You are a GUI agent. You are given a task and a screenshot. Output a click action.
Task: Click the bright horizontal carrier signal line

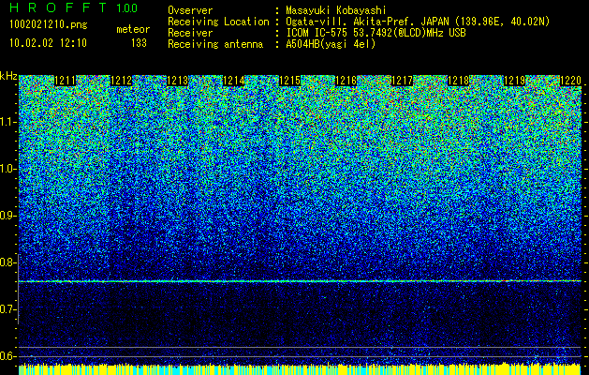[x=300, y=281]
